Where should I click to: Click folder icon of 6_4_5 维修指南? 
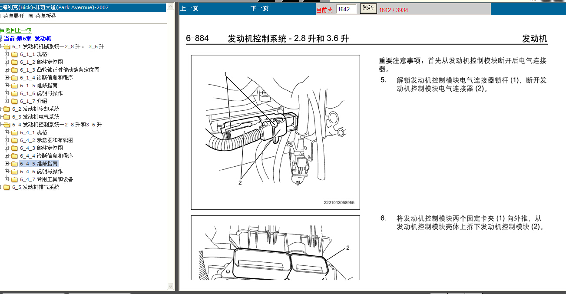click(x=14, y=164)
